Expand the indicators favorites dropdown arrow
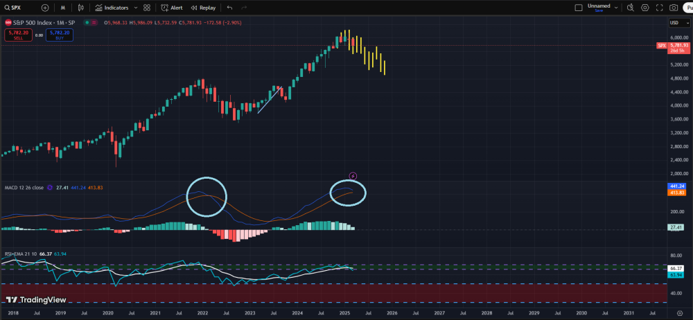Image resolution: width=693 pixels, height=320 pixels. [x=135, y=8]
